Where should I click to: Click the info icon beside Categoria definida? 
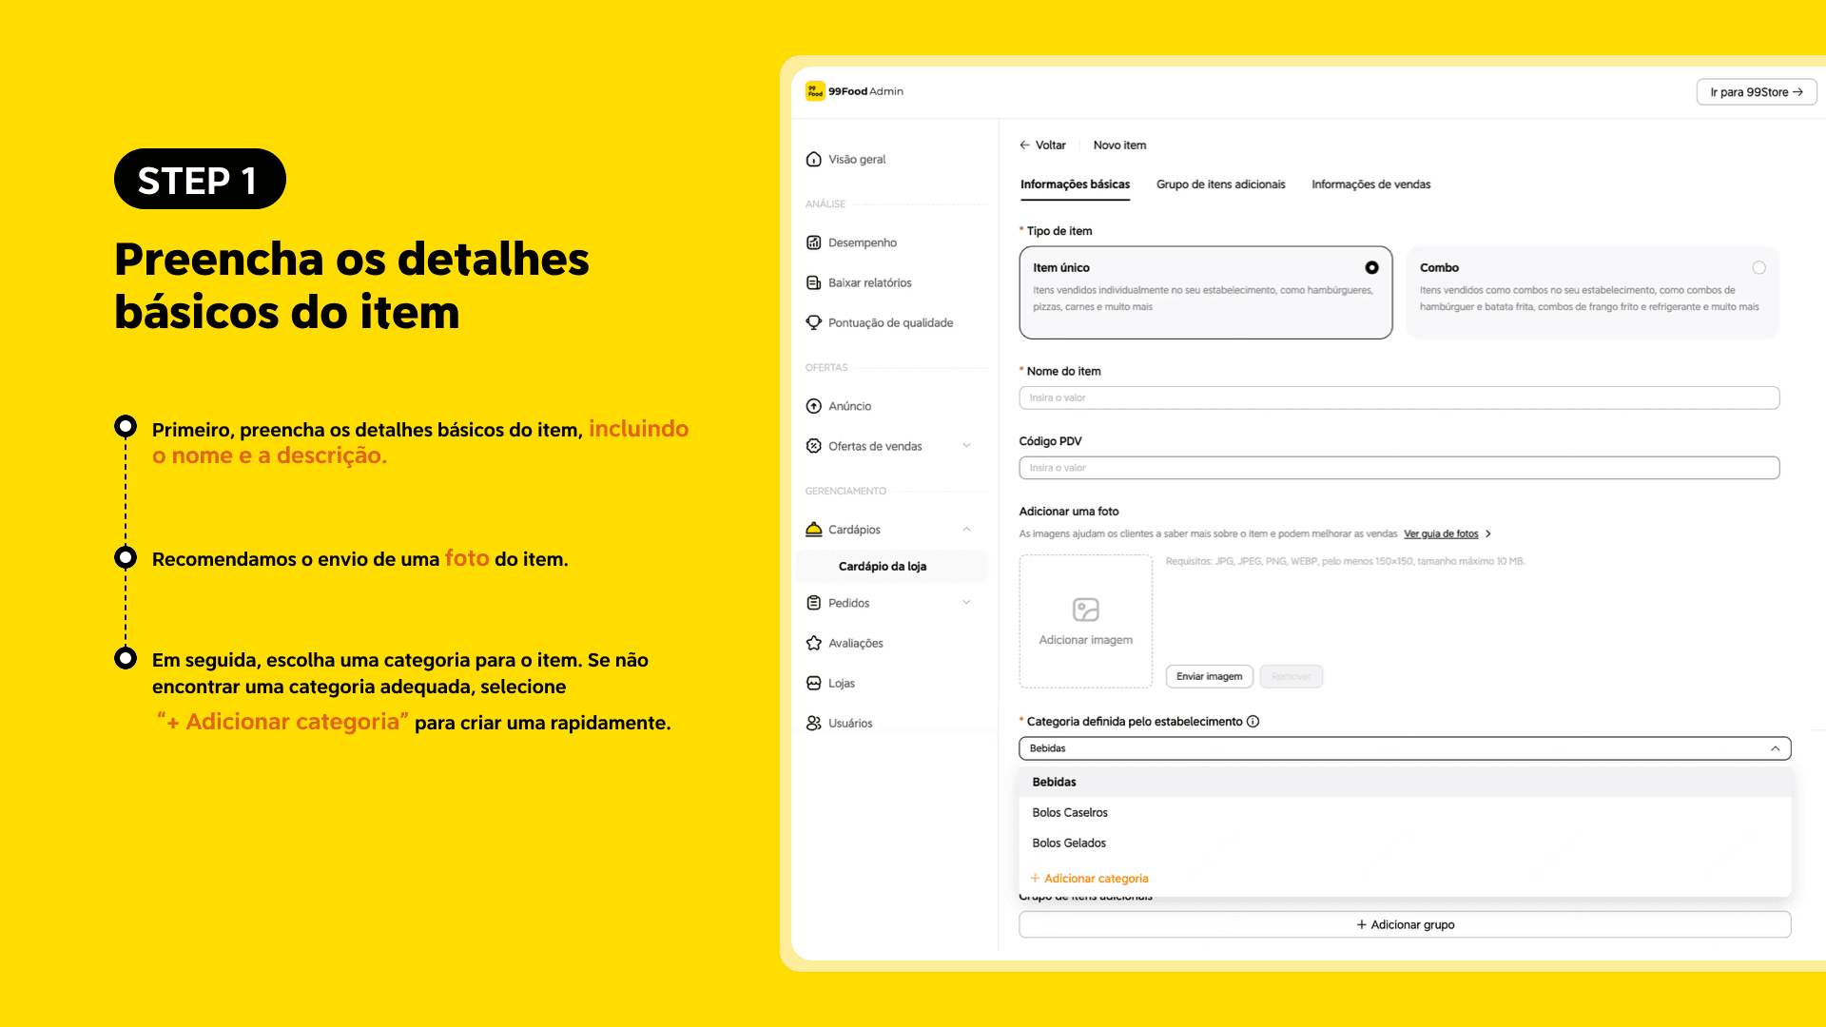tap(1253, 722)
